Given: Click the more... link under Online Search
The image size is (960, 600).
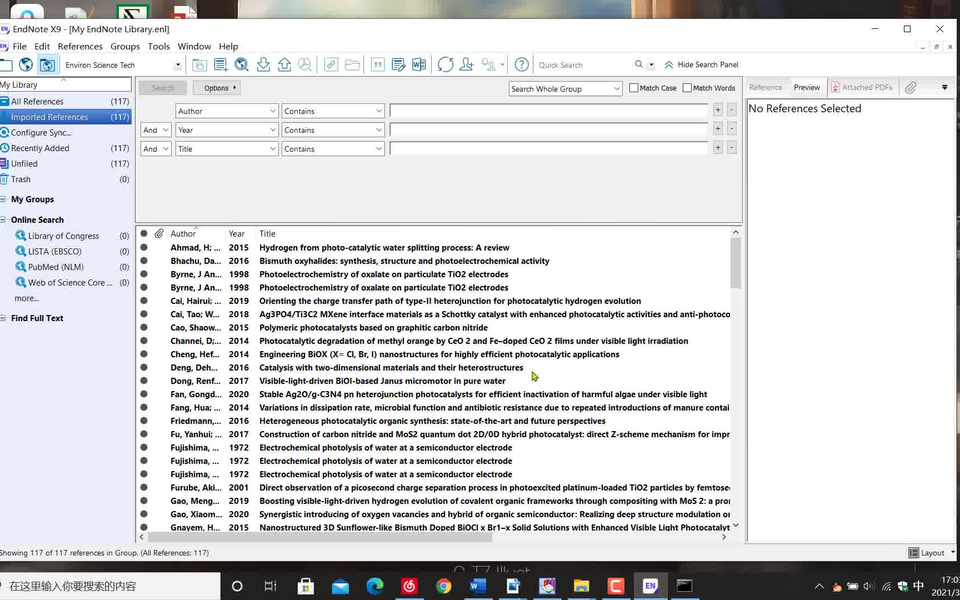Looking at the screenshot, I should 27,298.
